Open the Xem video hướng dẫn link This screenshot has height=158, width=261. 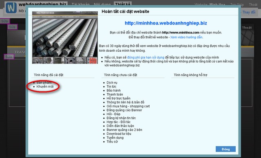(x=186, y=37)
